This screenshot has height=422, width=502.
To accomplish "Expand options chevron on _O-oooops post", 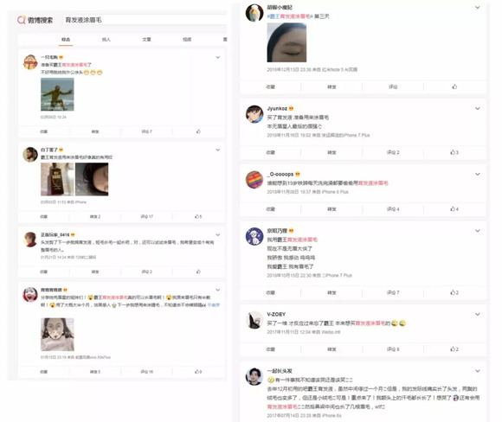I will point(478,175).
